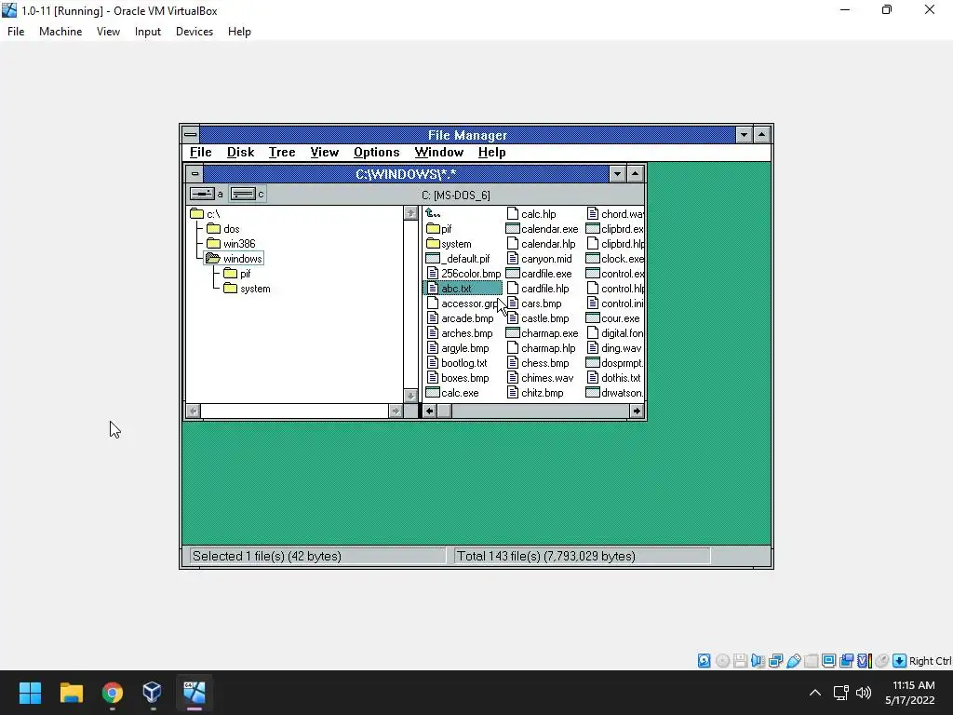Click file list scroll left arrow

(x=430, y=411)
